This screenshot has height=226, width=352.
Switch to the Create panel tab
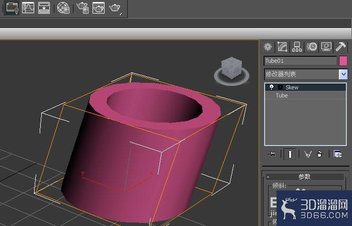pos(268,47)
